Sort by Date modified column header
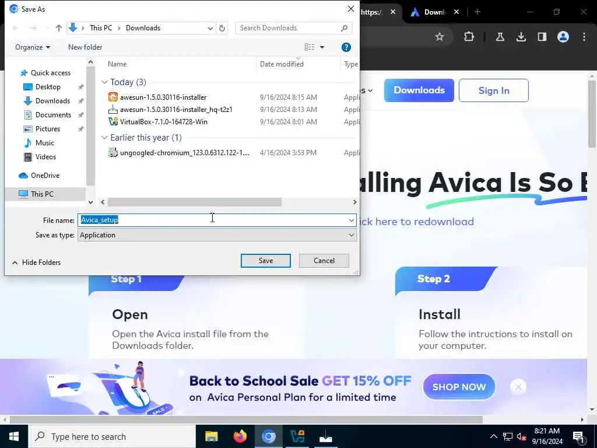 click(x=282, y=64)
